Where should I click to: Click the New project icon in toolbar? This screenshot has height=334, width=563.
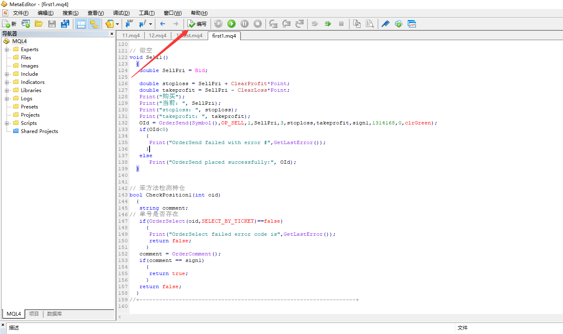coord(26,24)
